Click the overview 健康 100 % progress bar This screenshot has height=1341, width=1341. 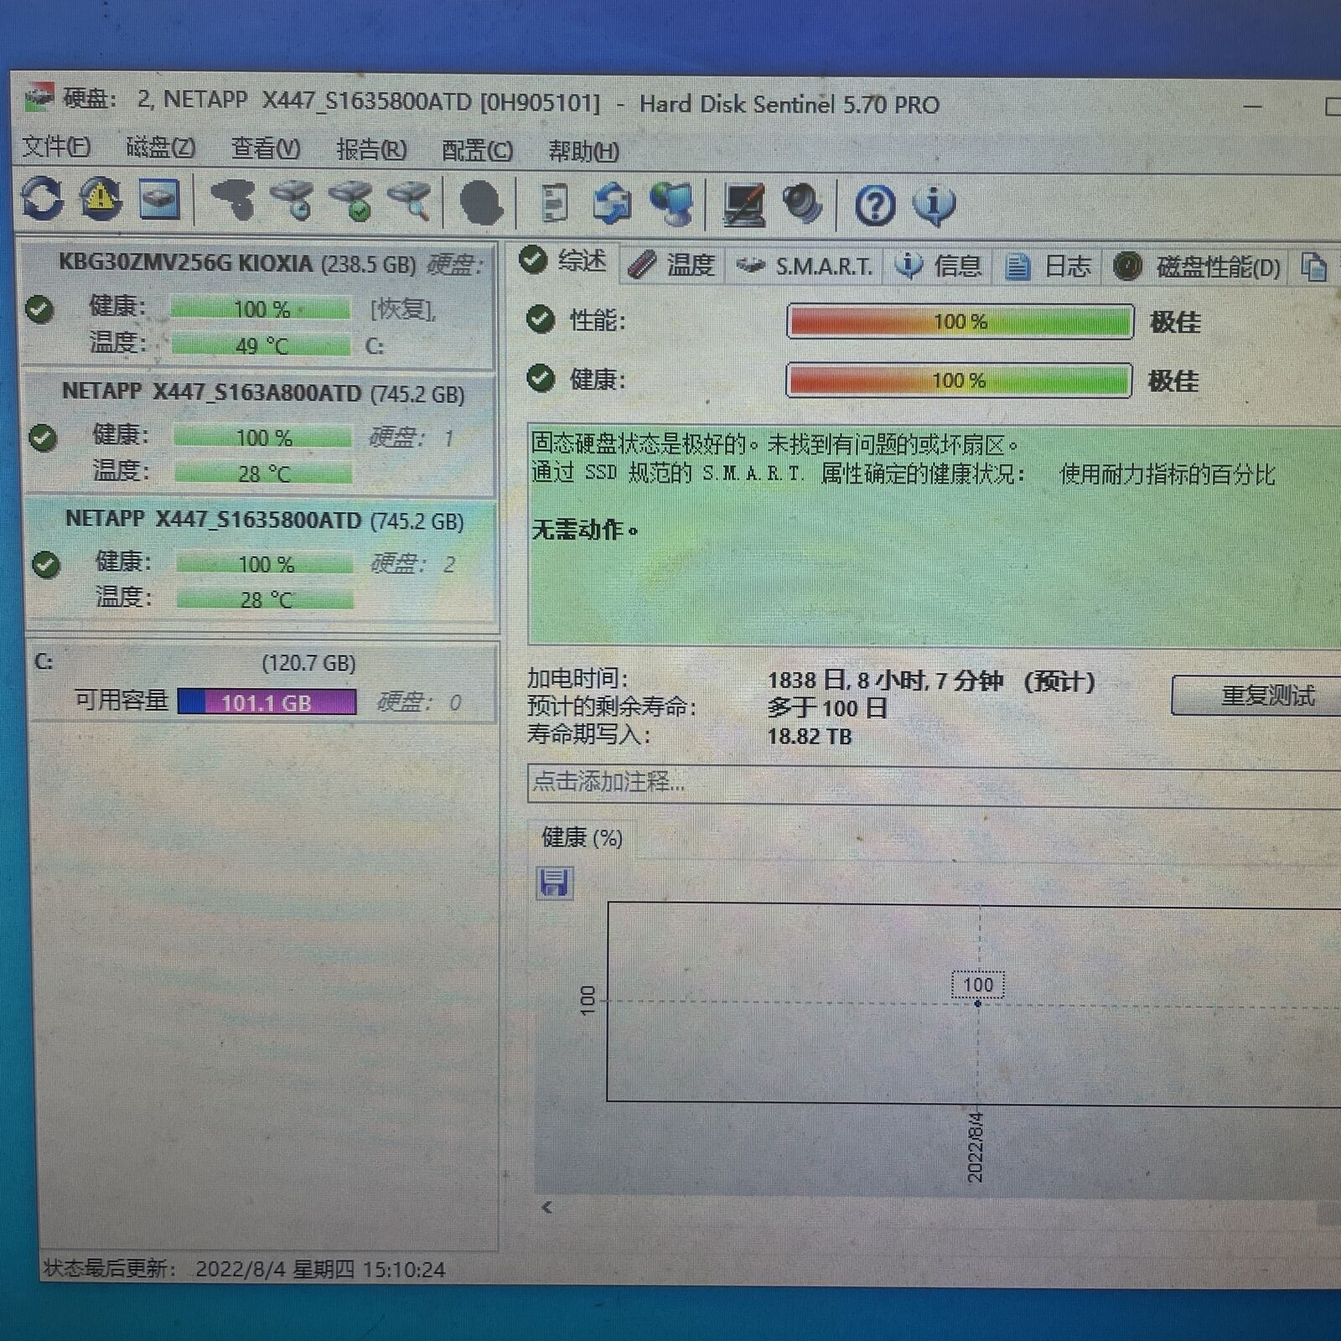coord(960,381)
